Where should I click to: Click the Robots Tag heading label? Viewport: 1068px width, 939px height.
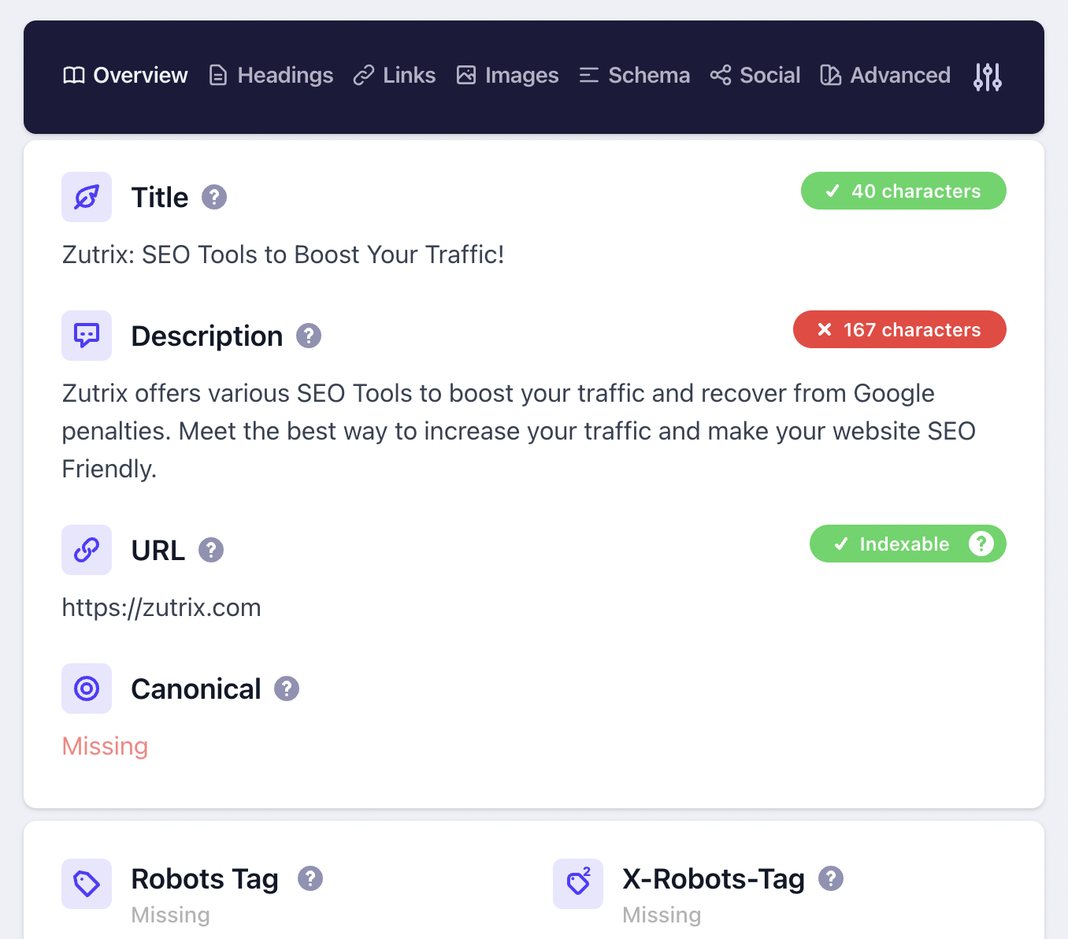point(205,878)
